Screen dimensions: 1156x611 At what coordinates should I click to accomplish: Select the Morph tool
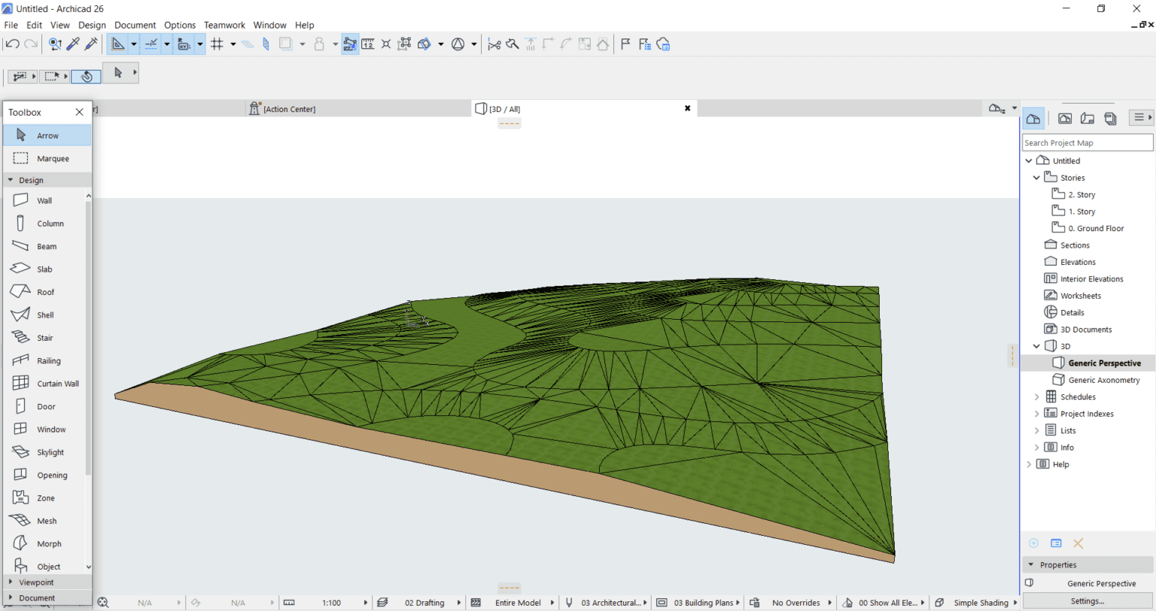50,543
